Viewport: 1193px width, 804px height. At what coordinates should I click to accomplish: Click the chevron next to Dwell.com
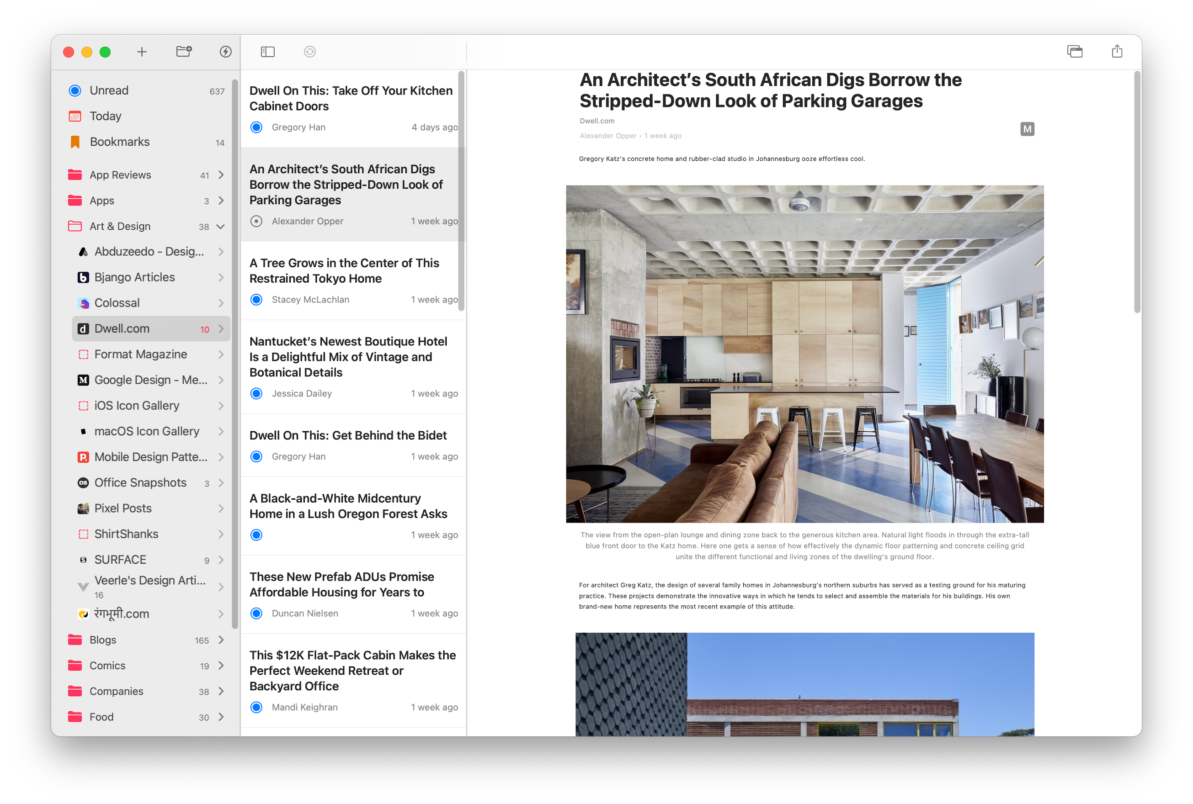point(221,328)
